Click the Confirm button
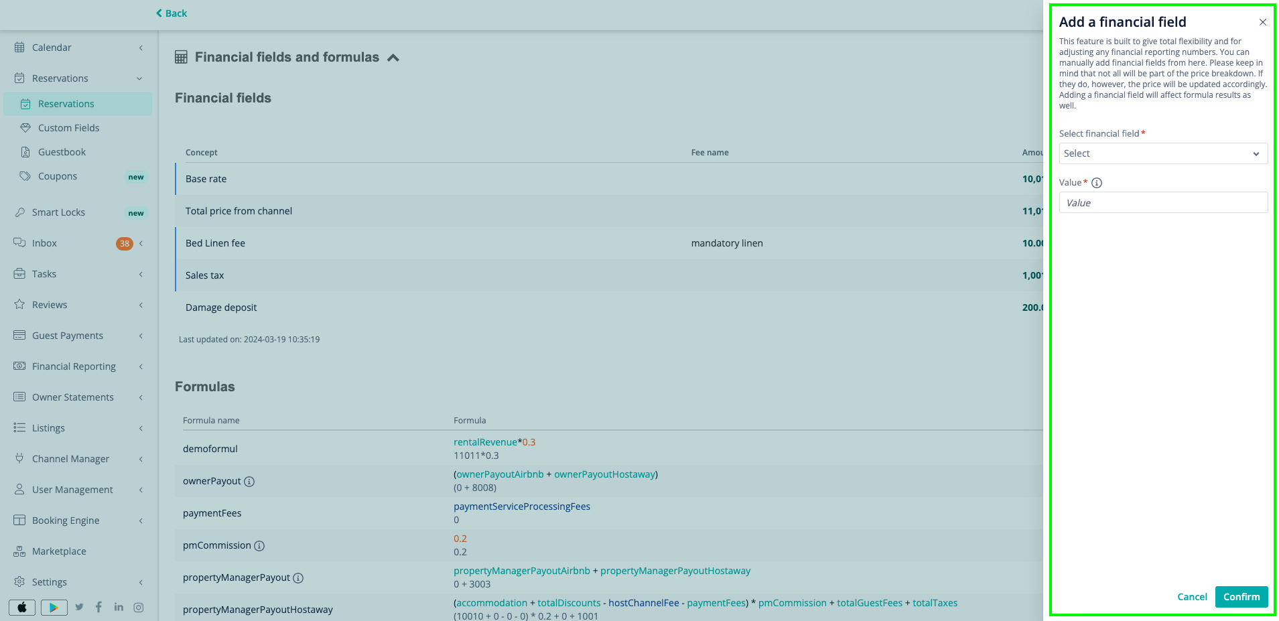This screenshot has height=621, width=1279. pos(1241,597)
